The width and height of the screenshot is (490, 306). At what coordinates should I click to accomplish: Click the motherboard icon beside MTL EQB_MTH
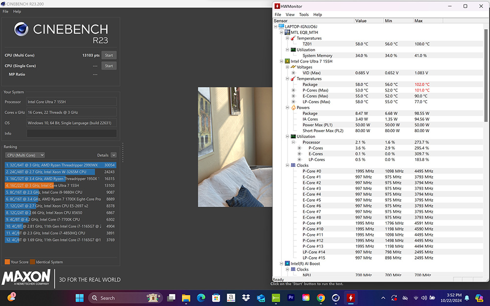[287, 32]
